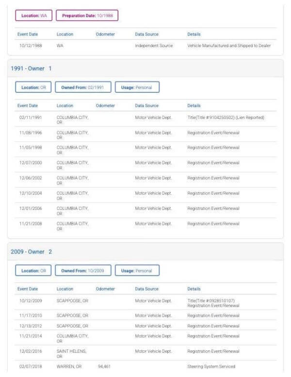Select the 10/12/1988 Vehicle Manufactured row
The width and height of the screenshot is (291, 377).
[x=145, y=46]
